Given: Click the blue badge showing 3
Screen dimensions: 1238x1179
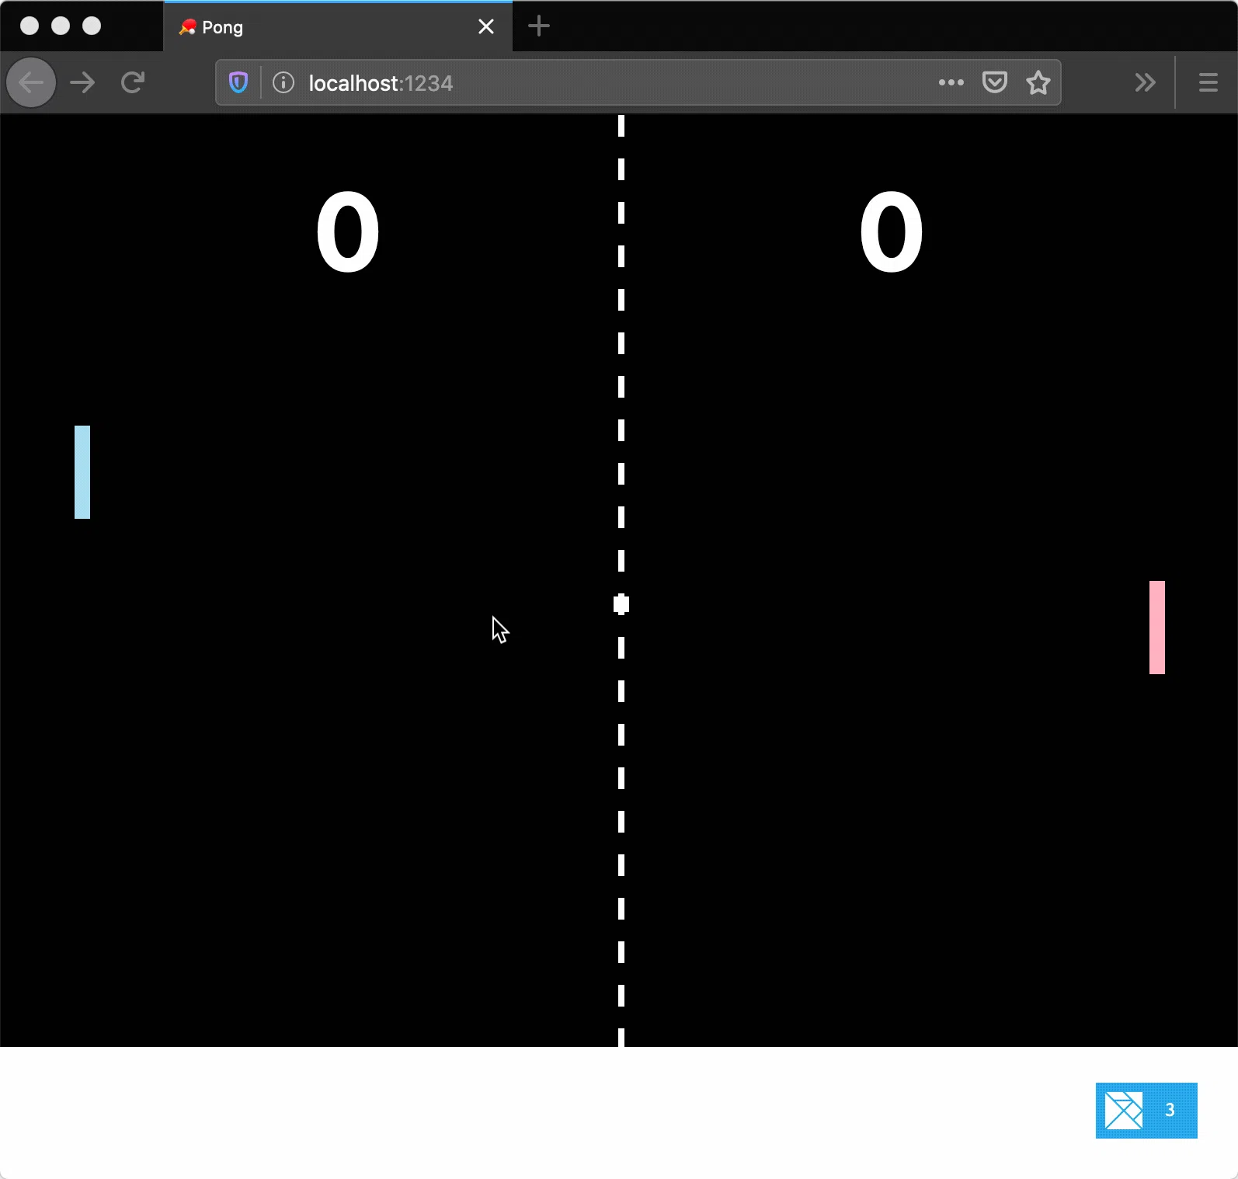Looking at the screenshot, I should click(1146, 1111).
